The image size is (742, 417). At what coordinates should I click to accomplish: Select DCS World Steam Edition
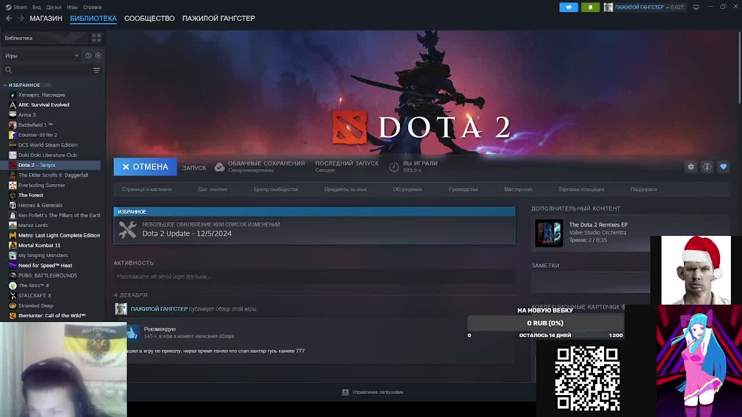[x=48, y=145]
